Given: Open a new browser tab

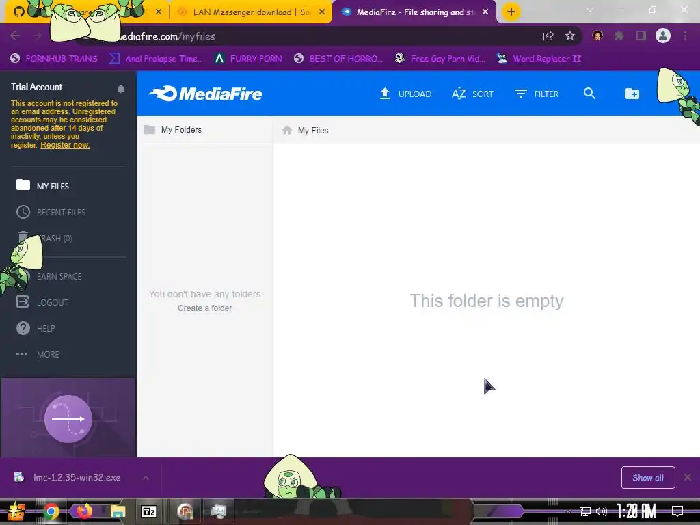Looking at the screenshot, I should [x=511, y=12].
